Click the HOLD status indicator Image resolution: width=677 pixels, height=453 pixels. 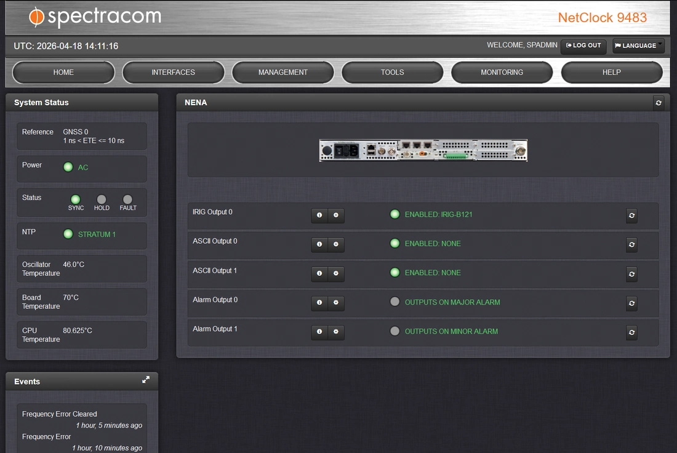coord(102,200)
